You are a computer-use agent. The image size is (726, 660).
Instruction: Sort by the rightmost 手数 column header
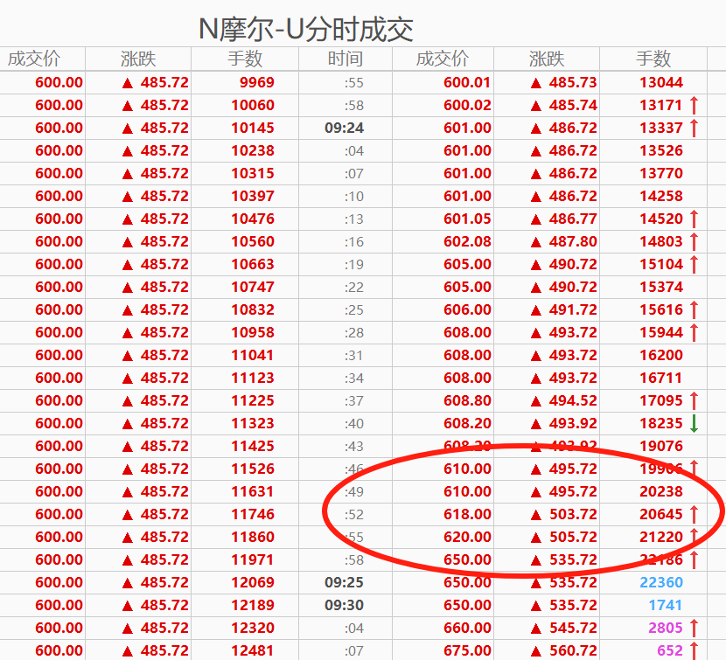[x=653, y=59]
